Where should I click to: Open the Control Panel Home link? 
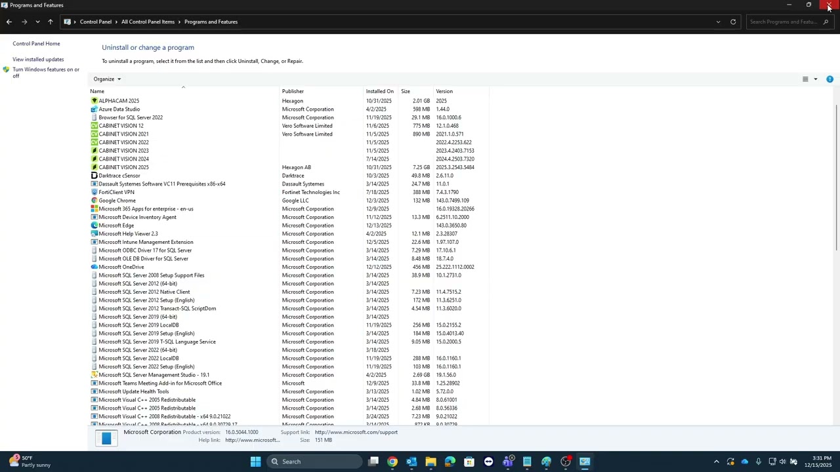coord(36,44)
